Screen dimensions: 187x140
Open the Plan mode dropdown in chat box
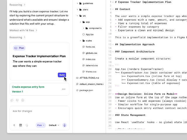click(x=41, y=125)
